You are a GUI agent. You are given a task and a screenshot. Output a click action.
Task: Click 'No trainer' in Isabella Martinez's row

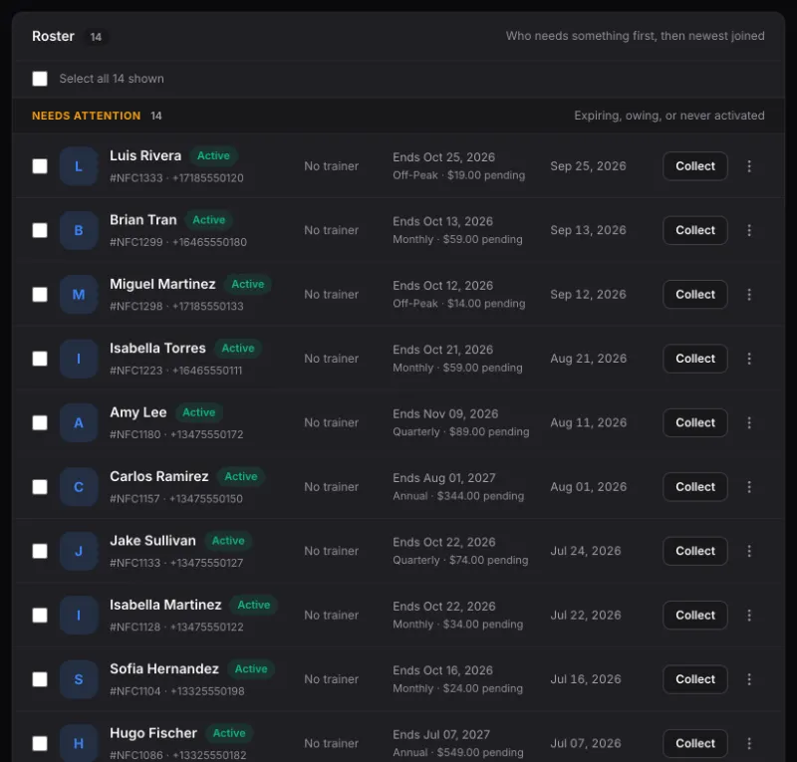pos(332,616)
